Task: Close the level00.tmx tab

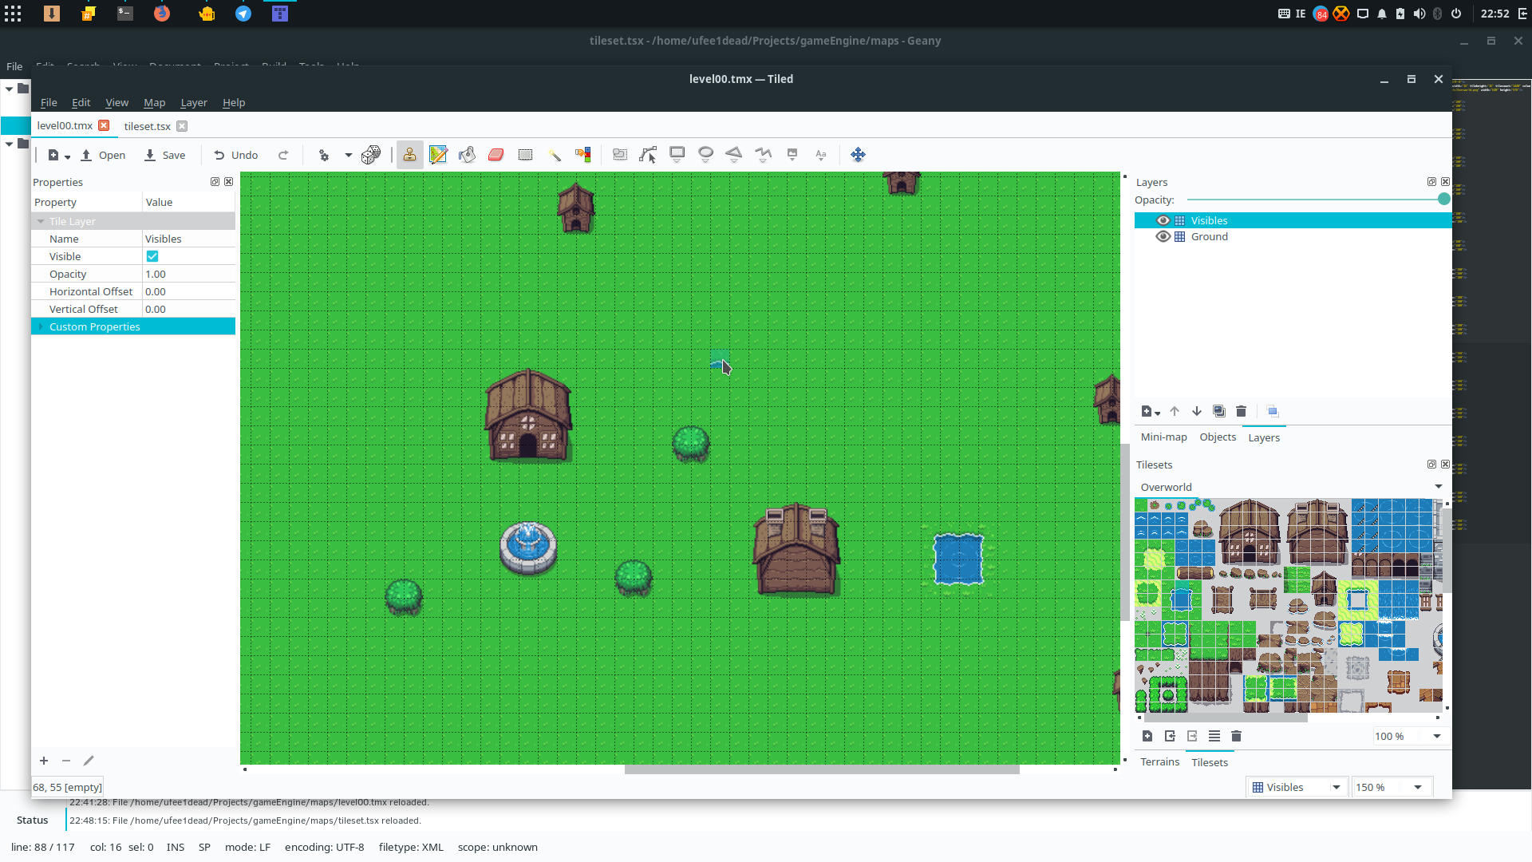Action: pyautogui.click(x=104, y=125)
